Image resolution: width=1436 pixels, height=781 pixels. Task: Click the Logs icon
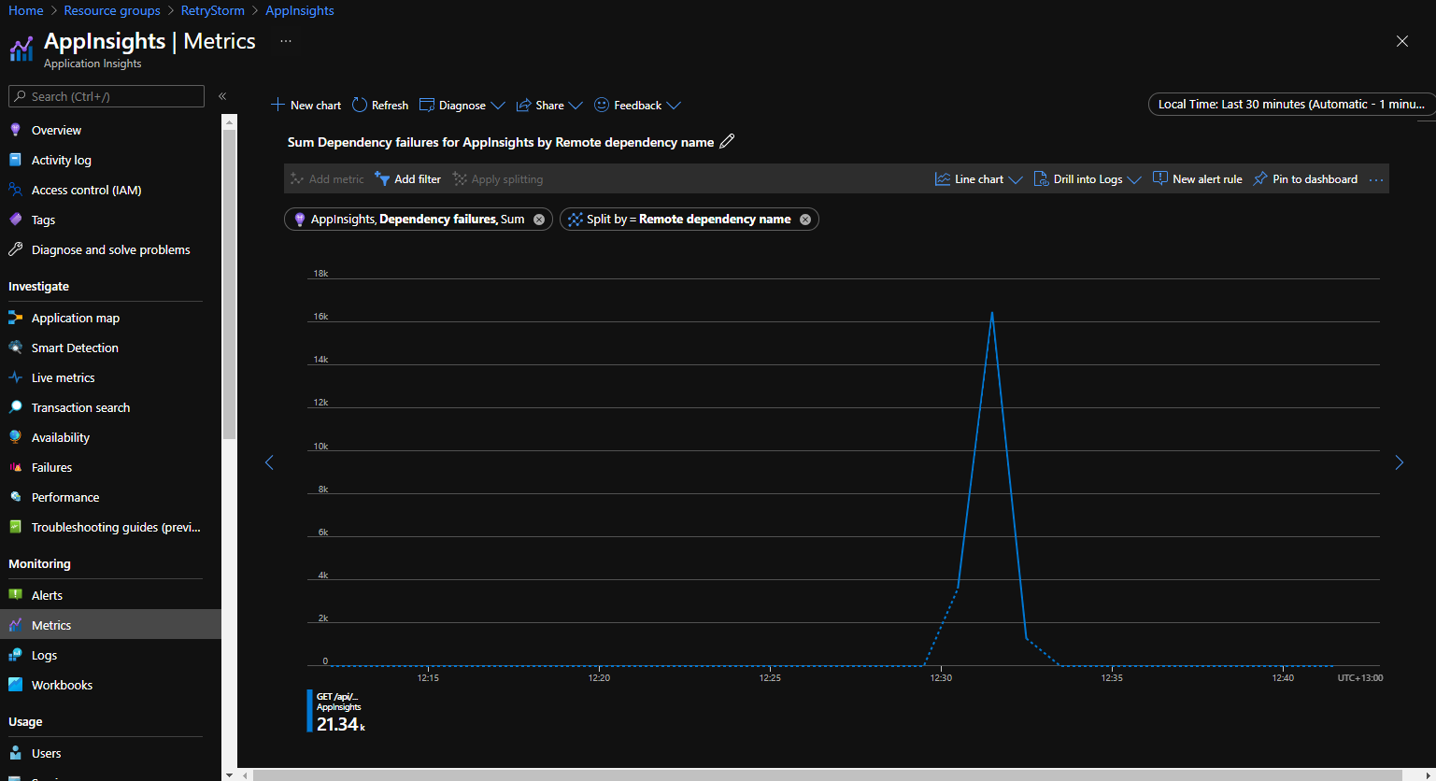[15, 655]
